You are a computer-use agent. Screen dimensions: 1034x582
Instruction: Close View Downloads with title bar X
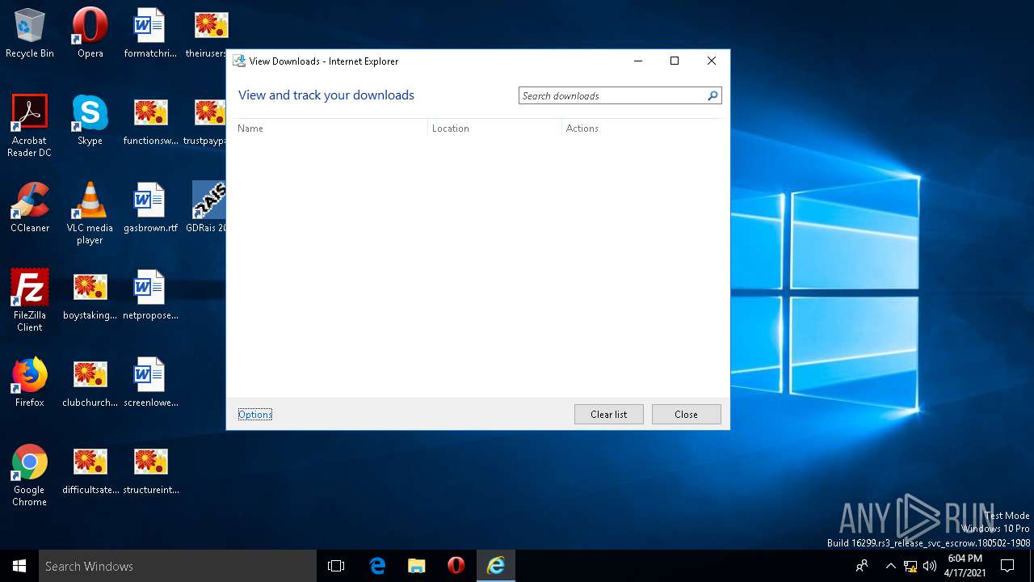point(712,61)
